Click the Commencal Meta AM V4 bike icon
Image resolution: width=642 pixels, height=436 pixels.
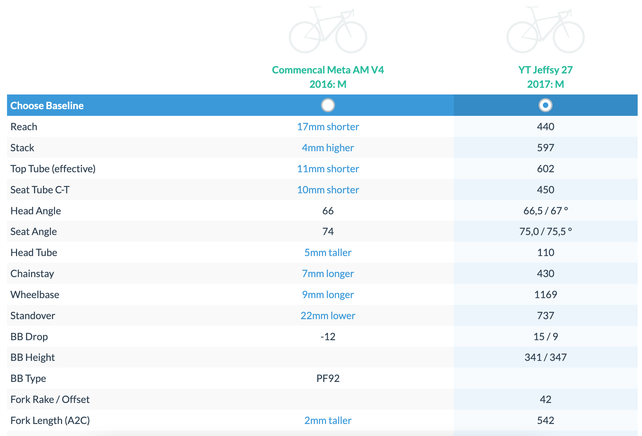(x=328, y=30)
